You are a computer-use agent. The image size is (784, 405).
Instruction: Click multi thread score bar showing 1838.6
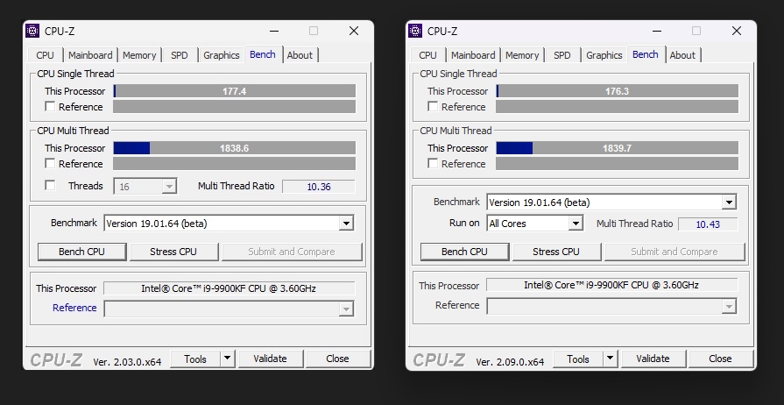point(235,148)
